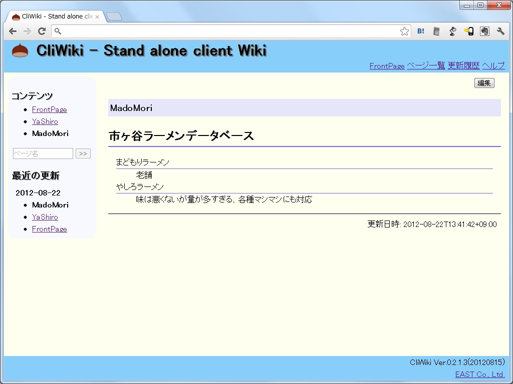Click the address book extension icon
This screenshot has width=513, height=384.
pyautogui.click(x=436, y=31)
